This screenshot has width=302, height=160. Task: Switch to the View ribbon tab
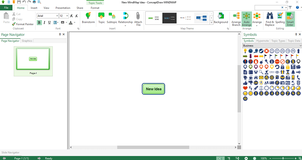pyautogui.click(x=46, y=8)
